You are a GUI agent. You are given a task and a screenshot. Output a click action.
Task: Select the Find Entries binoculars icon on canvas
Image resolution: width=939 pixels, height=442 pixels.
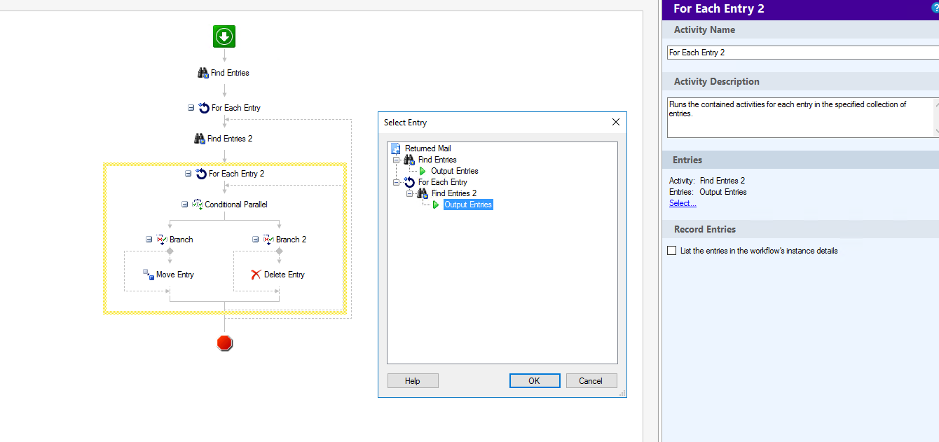tap(203, 72)
